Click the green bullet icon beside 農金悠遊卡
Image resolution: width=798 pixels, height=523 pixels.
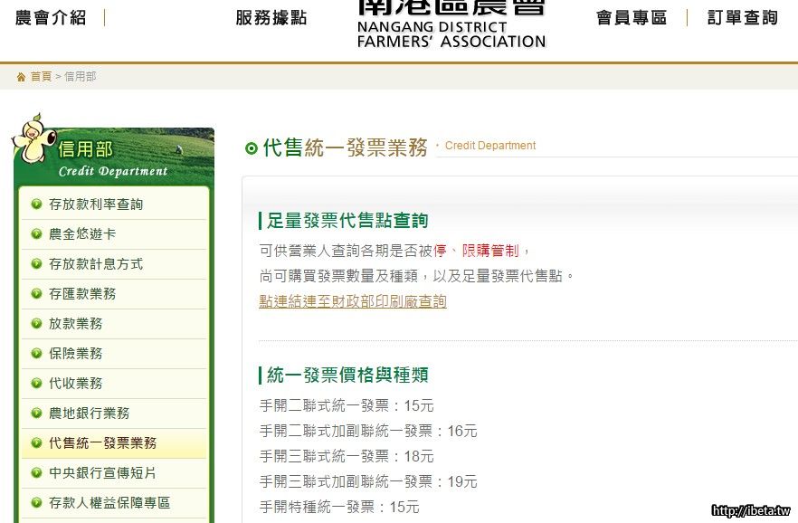pyautogui.click(x=36, y=233)
